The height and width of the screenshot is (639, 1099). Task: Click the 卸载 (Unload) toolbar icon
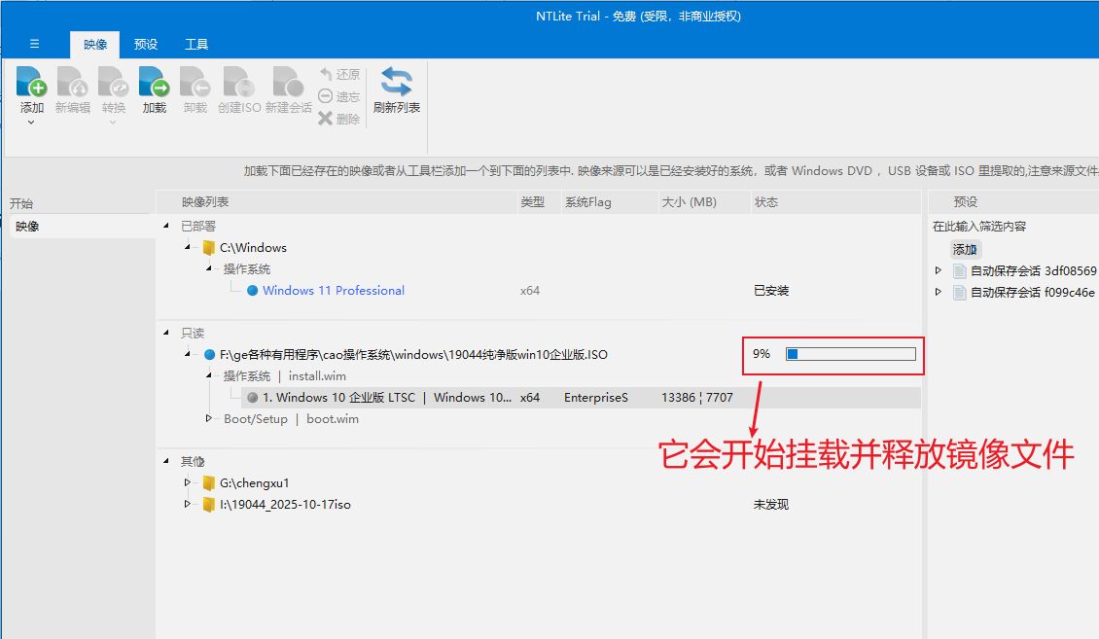point(195,83)
